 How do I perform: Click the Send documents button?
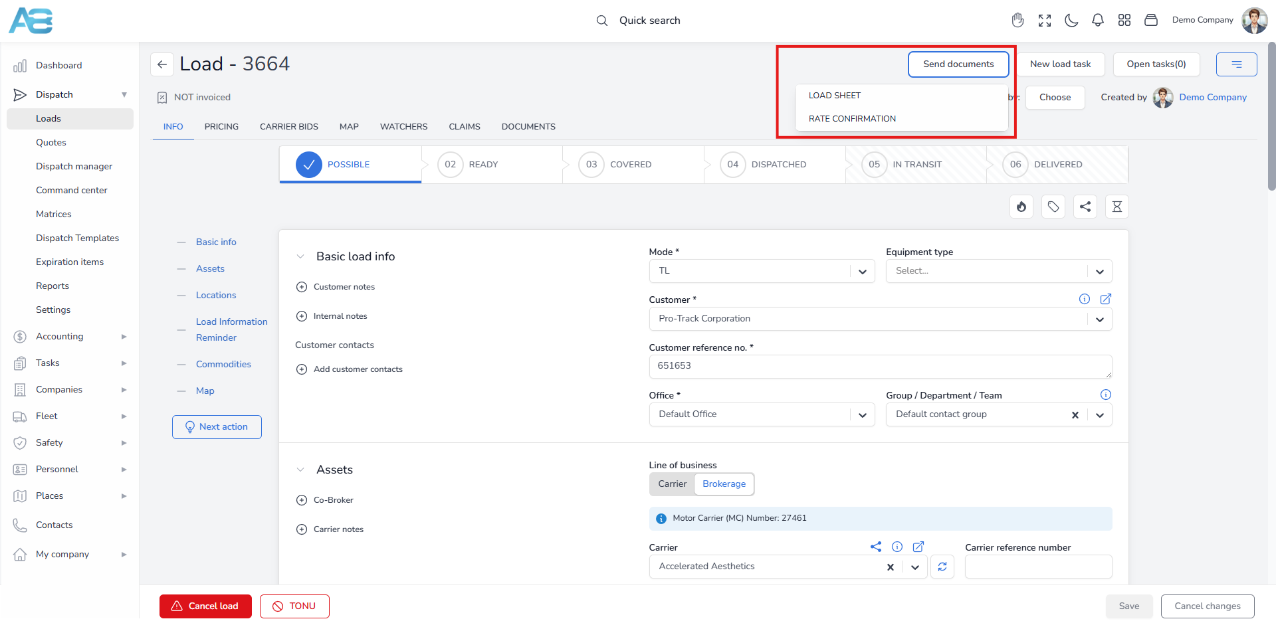coord(958,64)
